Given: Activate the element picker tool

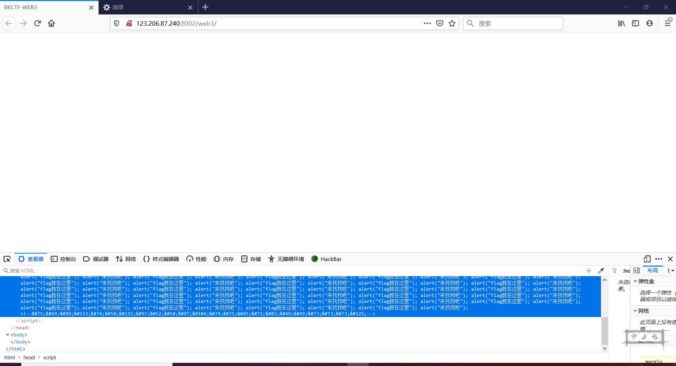Looking at the screenshot, I should point(7,259).
